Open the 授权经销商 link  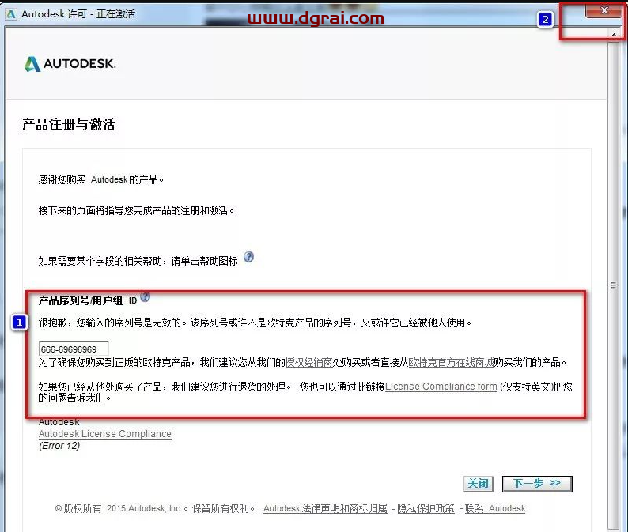point(308,362)
